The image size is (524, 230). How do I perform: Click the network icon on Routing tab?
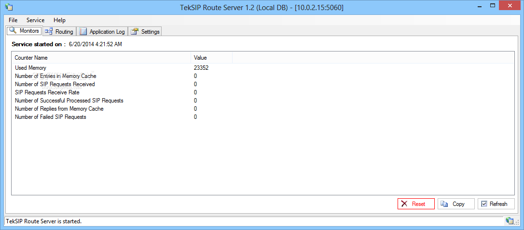tap(49, 32)
